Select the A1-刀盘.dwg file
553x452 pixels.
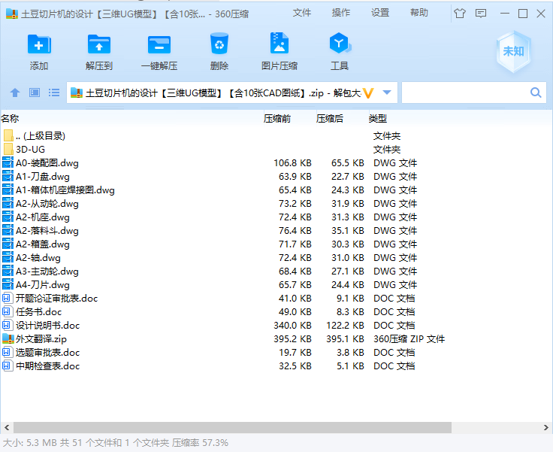pos(43,176)
